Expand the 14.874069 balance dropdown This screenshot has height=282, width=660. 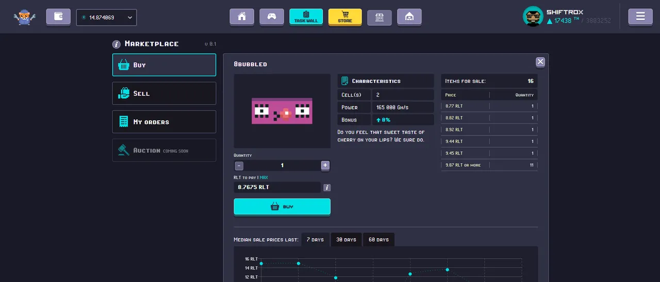pyautogui.click(x=107, y=17)
